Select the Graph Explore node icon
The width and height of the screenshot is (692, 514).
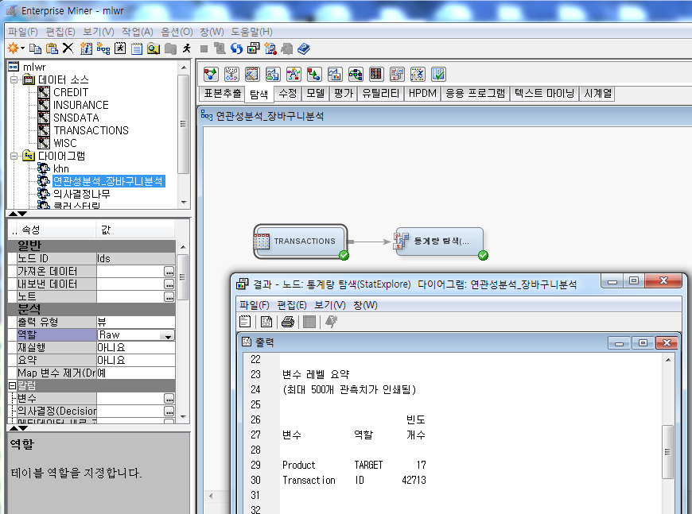click(x=273, y=74)
